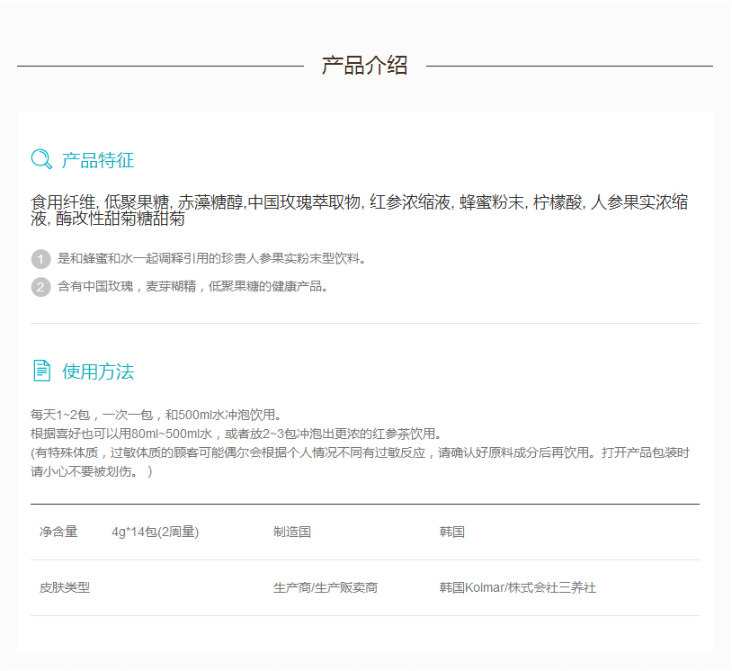Click the 韩国 country value
The image size is (732, 671).
click(452, 532)
